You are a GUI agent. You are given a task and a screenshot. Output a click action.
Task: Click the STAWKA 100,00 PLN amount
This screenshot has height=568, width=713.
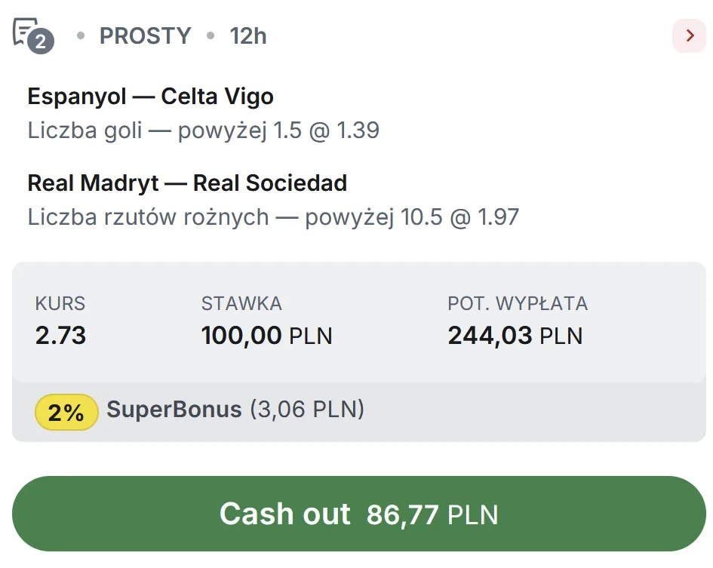pos(266,336)
